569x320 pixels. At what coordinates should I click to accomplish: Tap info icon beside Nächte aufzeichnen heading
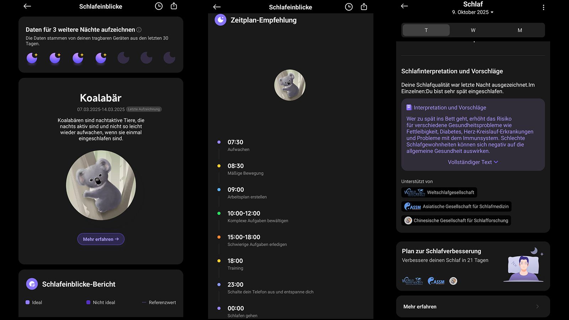(139, 30)
